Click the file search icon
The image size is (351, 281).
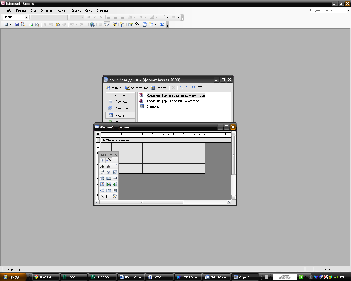[23, 24]
